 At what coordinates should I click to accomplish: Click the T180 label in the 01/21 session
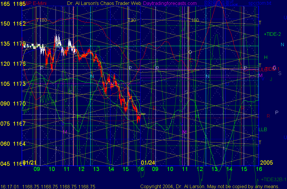[42, 20]
